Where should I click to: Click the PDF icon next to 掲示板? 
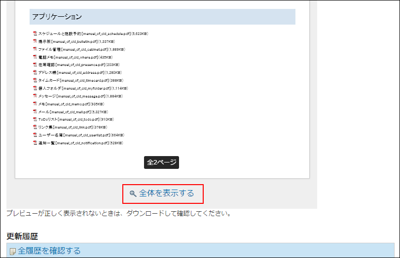coord(35,41)
